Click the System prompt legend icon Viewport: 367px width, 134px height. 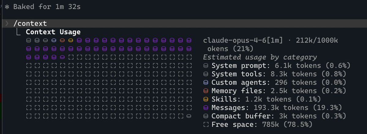[206, 66]
